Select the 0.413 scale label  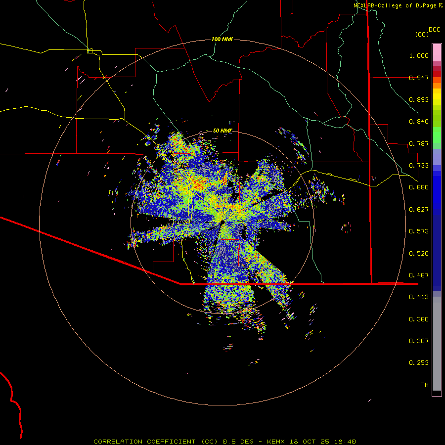coord(419,297)
